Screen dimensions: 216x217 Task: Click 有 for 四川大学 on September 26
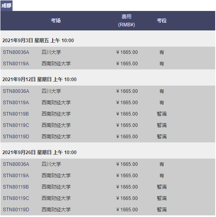[162, 164]
